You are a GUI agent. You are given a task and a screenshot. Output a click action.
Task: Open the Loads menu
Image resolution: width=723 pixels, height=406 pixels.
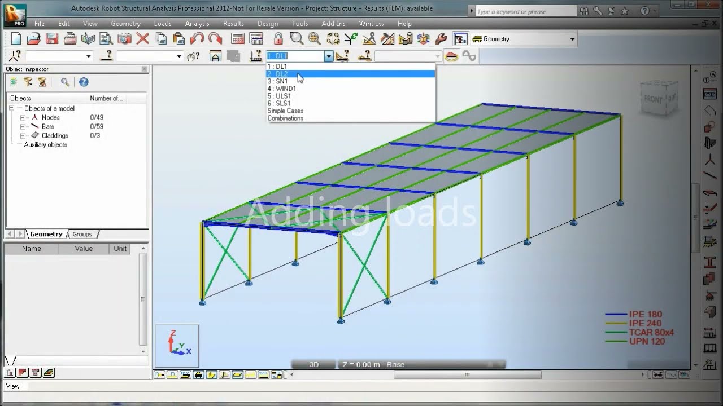pyautogui.click(x=163, y=24)
